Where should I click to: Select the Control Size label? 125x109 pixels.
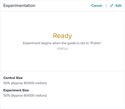click(13, 78)
